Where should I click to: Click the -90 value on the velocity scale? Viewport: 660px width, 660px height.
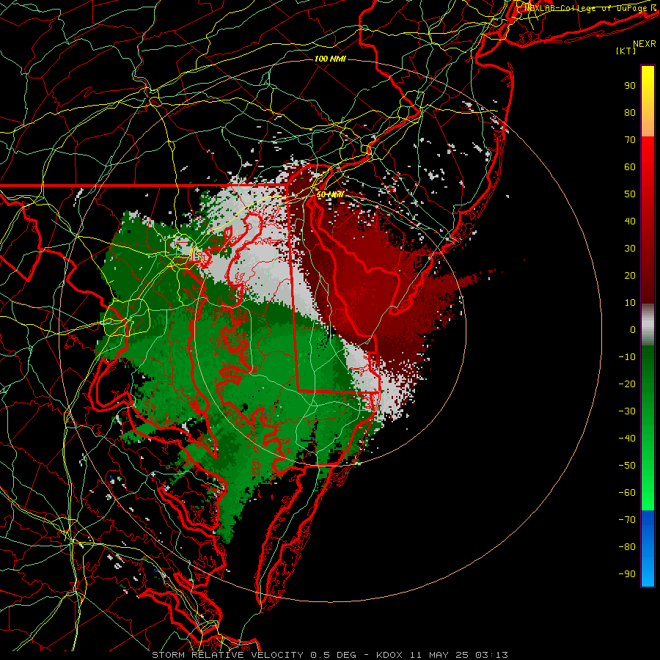(x=627, y=574)
